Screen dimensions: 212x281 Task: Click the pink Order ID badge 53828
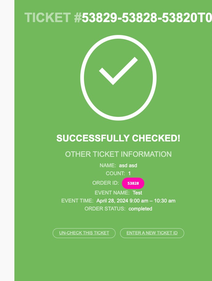coord(133,183)
